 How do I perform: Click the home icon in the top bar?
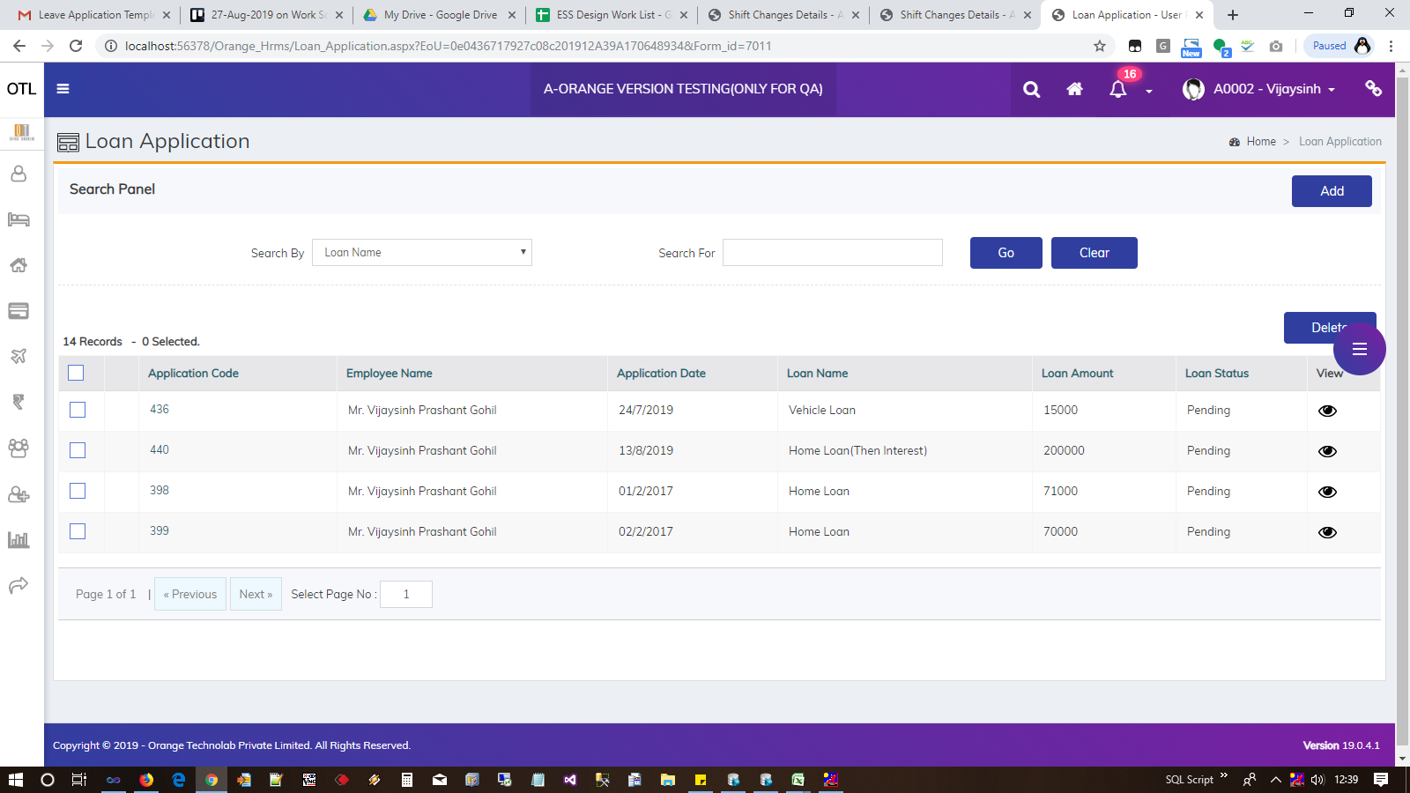[1074, 89]
